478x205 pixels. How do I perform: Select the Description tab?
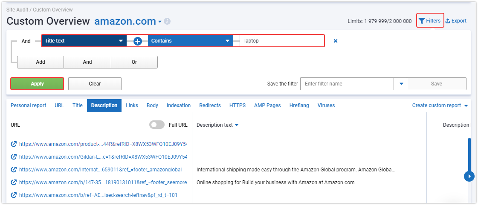pyautogui.click(x=104, y=105)
